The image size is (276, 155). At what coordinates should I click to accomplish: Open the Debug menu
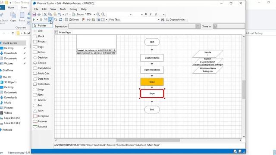click(x=73, y=9)
